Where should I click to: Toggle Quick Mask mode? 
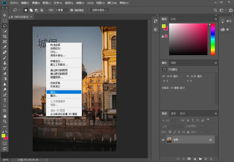click(x=5, y=143)
